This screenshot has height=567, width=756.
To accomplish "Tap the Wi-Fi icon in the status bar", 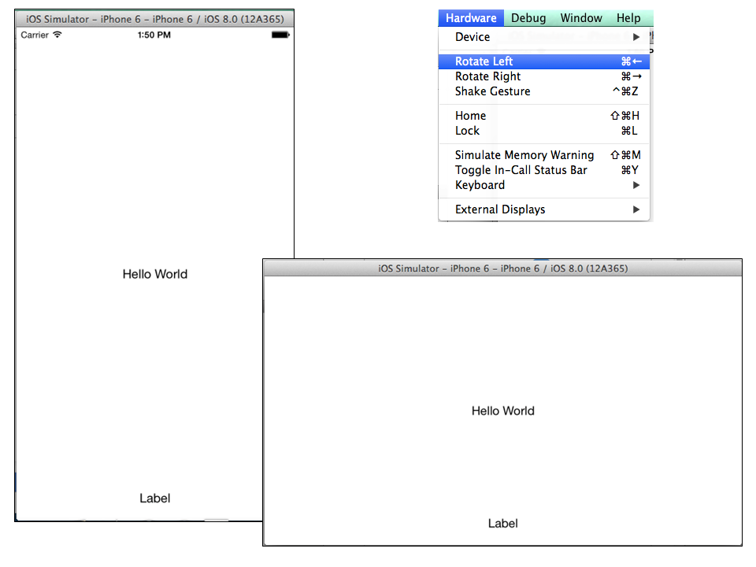I will (x=57, y=35).
